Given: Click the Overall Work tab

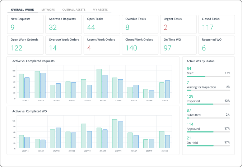Looking at the screenshot, I should [23, 9].
